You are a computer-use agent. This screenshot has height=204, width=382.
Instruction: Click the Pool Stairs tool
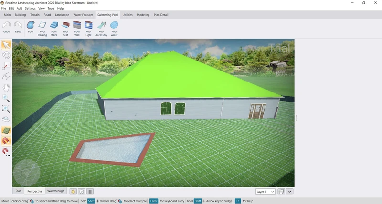[x=54, y=28]
